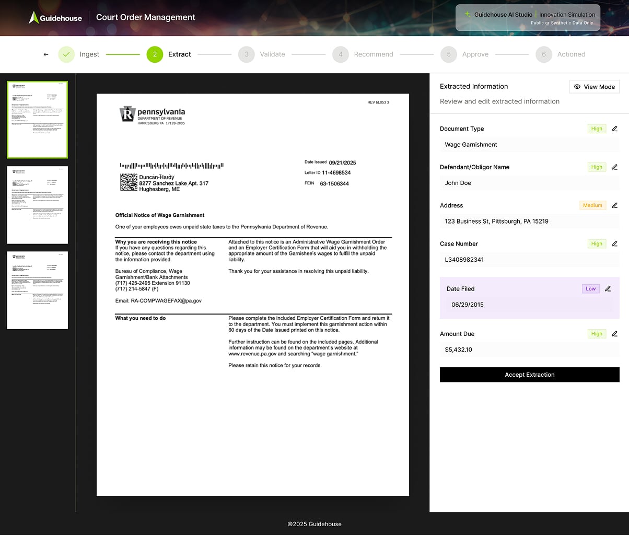
Task: Click the High badge beside Amount Due
Action: tap(597, 333)
